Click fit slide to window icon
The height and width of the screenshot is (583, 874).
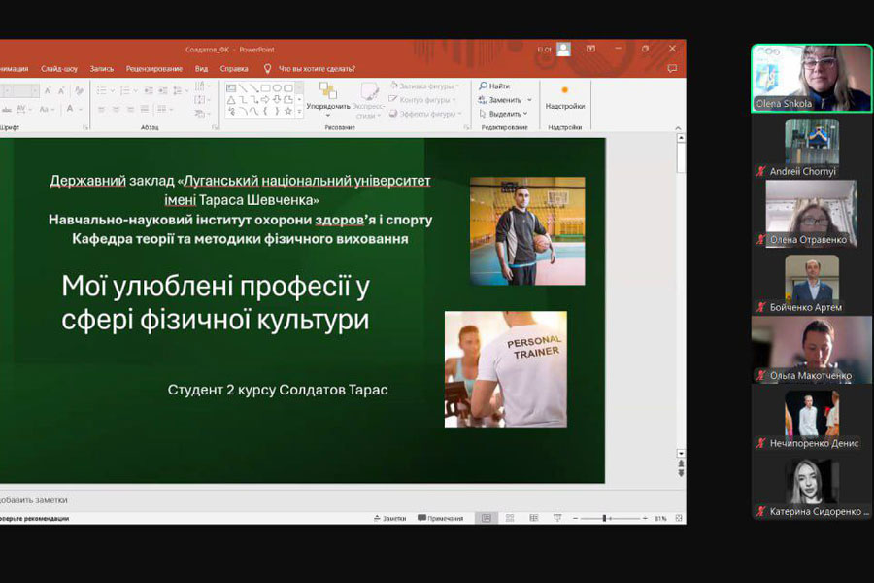677,519
